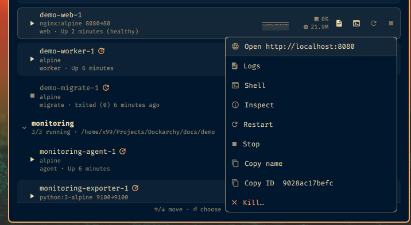Select Copy ID 9028ac17befc menu entry
This screenshot has width=411, height=225.
click(311, 183)
